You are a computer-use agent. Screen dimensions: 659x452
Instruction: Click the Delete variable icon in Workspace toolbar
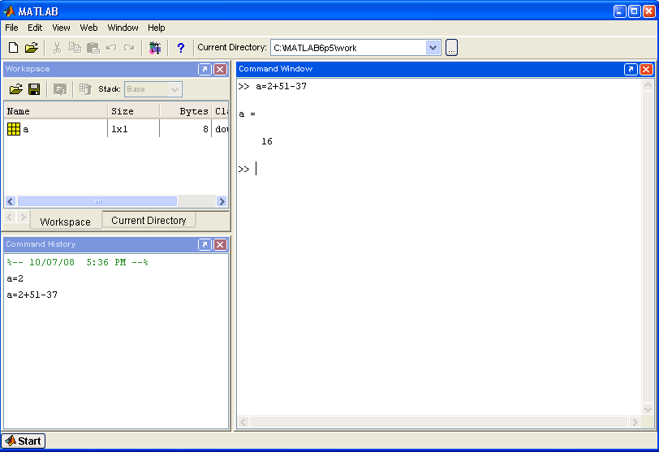(x=85, y=89)
